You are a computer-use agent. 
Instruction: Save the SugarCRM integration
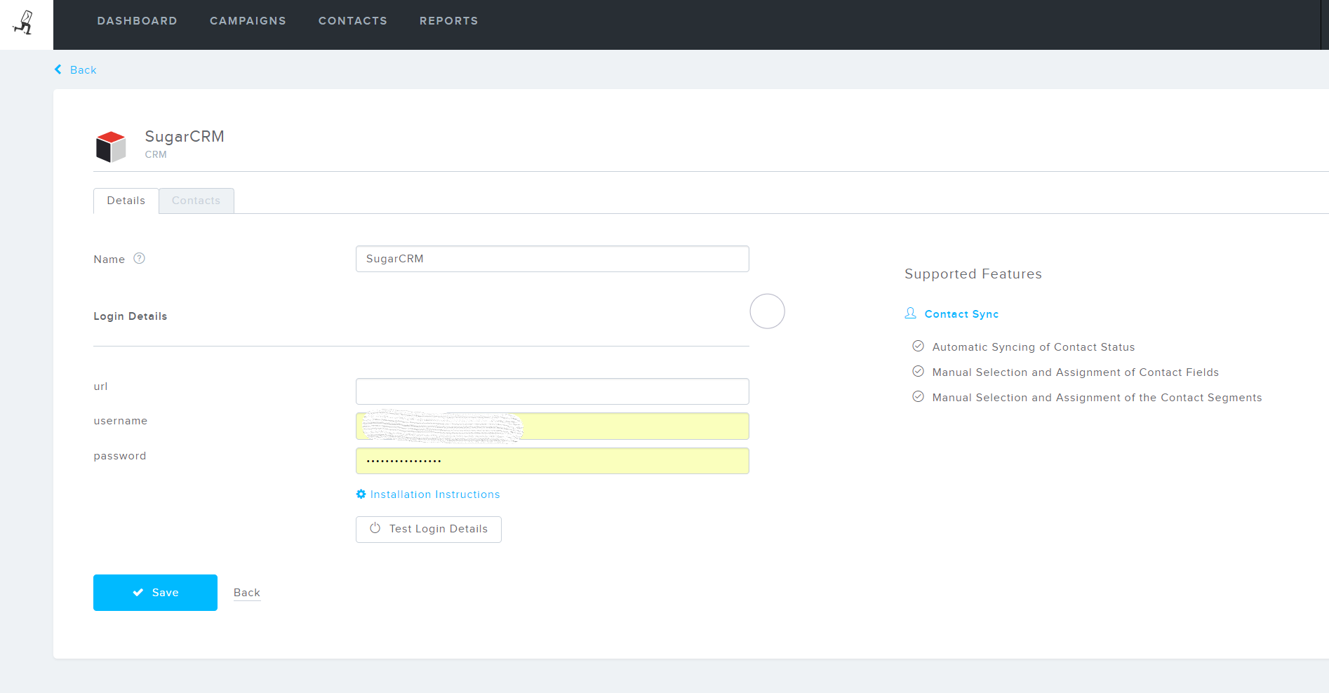155,593
